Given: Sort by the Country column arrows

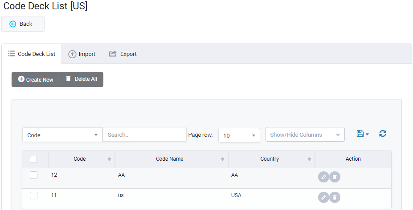Looking at the screenshot, I should [309, 159].
